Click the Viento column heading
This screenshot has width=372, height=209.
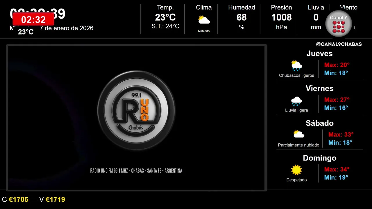click(348, 7)
